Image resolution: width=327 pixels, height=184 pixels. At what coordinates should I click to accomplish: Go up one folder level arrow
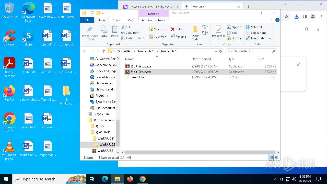pos(103,51)
